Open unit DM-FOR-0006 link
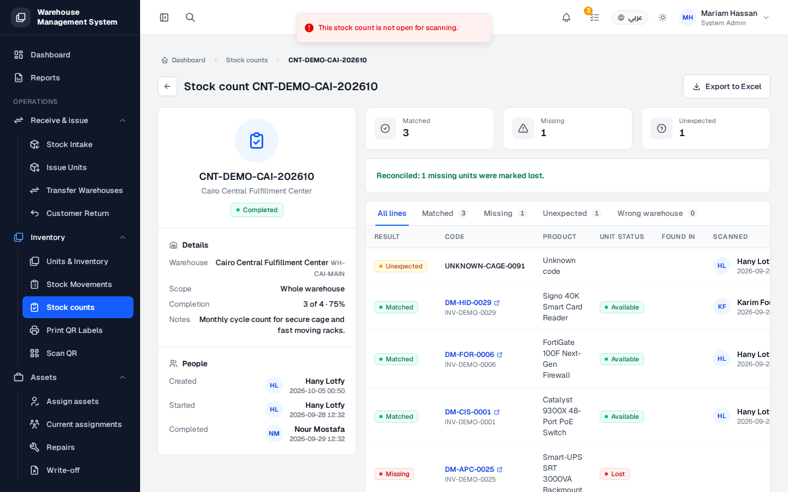788x492 pixels. click(x=473, y=354)
